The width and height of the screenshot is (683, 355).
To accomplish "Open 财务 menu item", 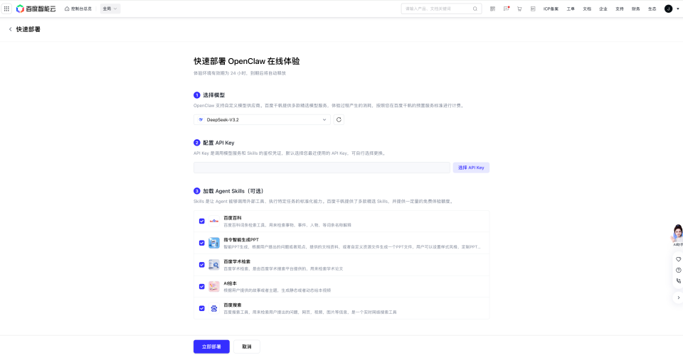I will click(x=636, y=9).
